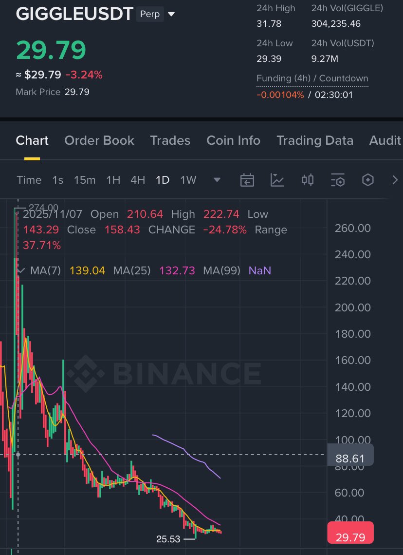Screen dimensions: 403x555
Task: Tap the Perp contract type badge
Action: point(150,14)
